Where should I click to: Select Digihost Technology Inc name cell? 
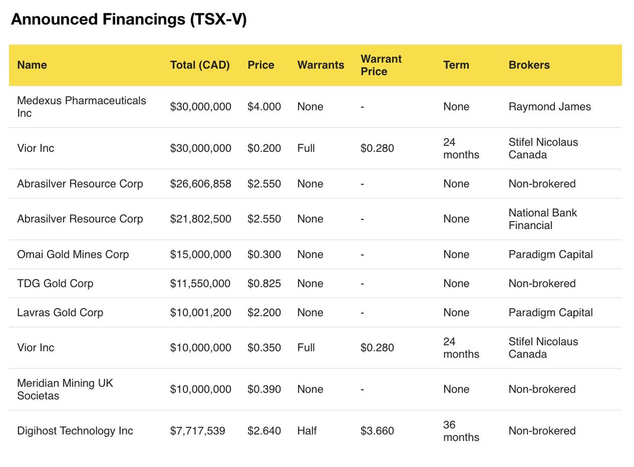coord(75,431)
